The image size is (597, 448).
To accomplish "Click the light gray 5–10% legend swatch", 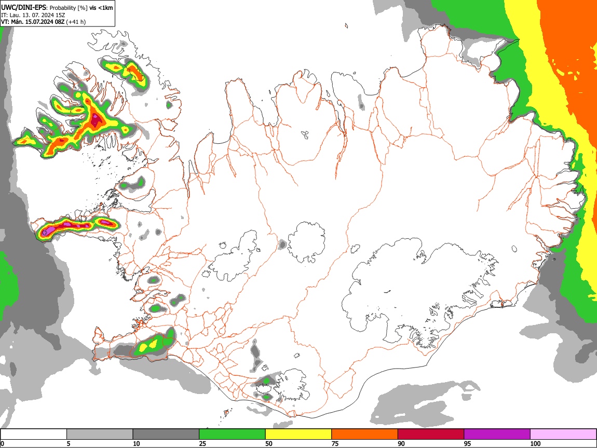I will pyautogui.click(x=100, y=435).
